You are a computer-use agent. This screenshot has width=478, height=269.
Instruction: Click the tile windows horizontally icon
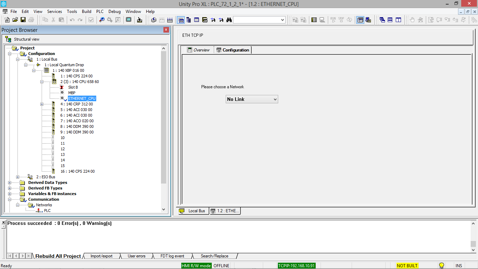pos(390,20)
